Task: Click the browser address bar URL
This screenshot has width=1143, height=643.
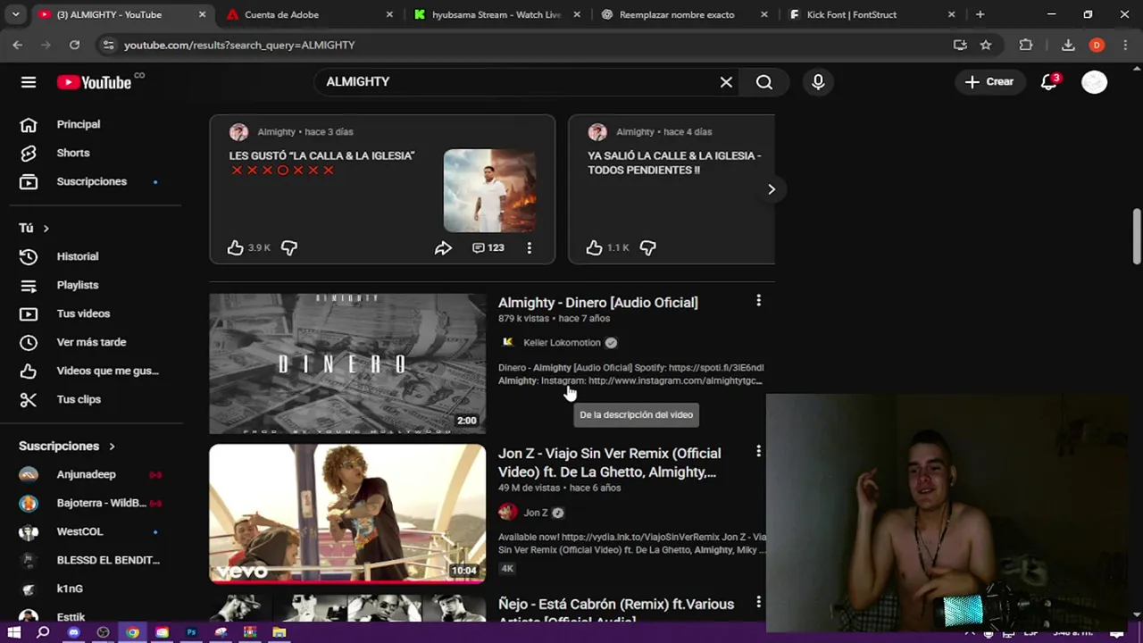Action: (x=239, y=45)
